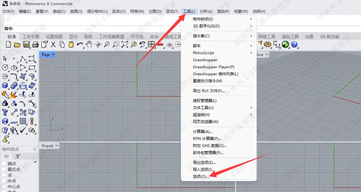Enable the 中点 object snap checkbox

[4, 181]
